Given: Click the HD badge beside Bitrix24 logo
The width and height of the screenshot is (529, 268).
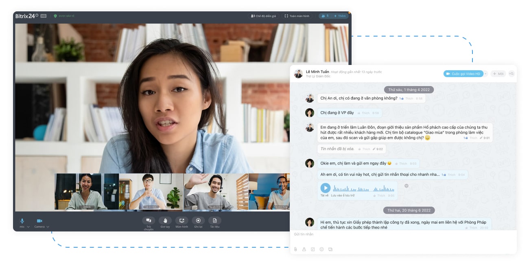Looking at the screenshot, I should (x=44, y=16).
